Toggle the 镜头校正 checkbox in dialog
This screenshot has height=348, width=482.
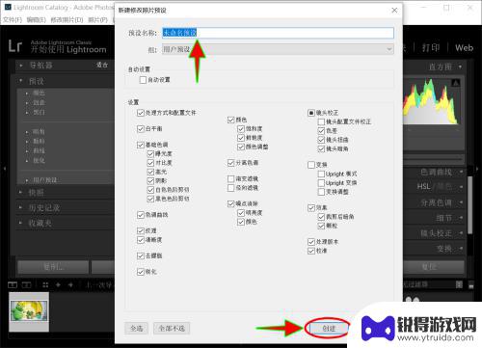pyautogui.click(x=311, y=113)
